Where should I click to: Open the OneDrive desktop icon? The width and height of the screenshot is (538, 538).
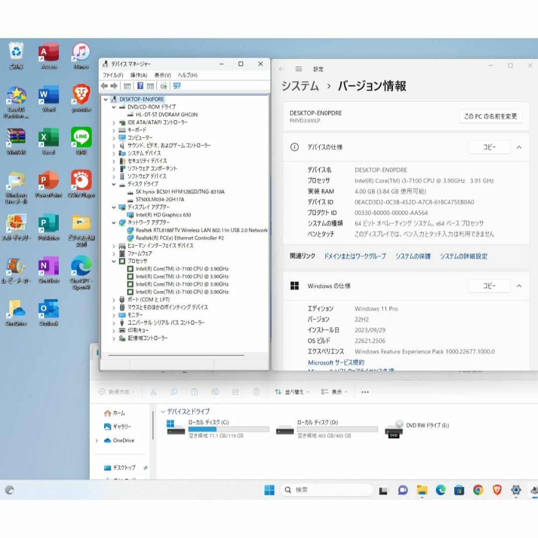tap(16, 313)
